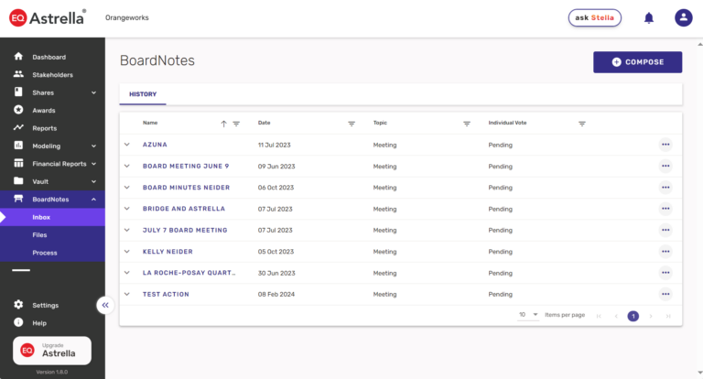Select Files under BoardNotes
Screen dimensions: 703x379
pyautogui.click(x=39, y=235)
